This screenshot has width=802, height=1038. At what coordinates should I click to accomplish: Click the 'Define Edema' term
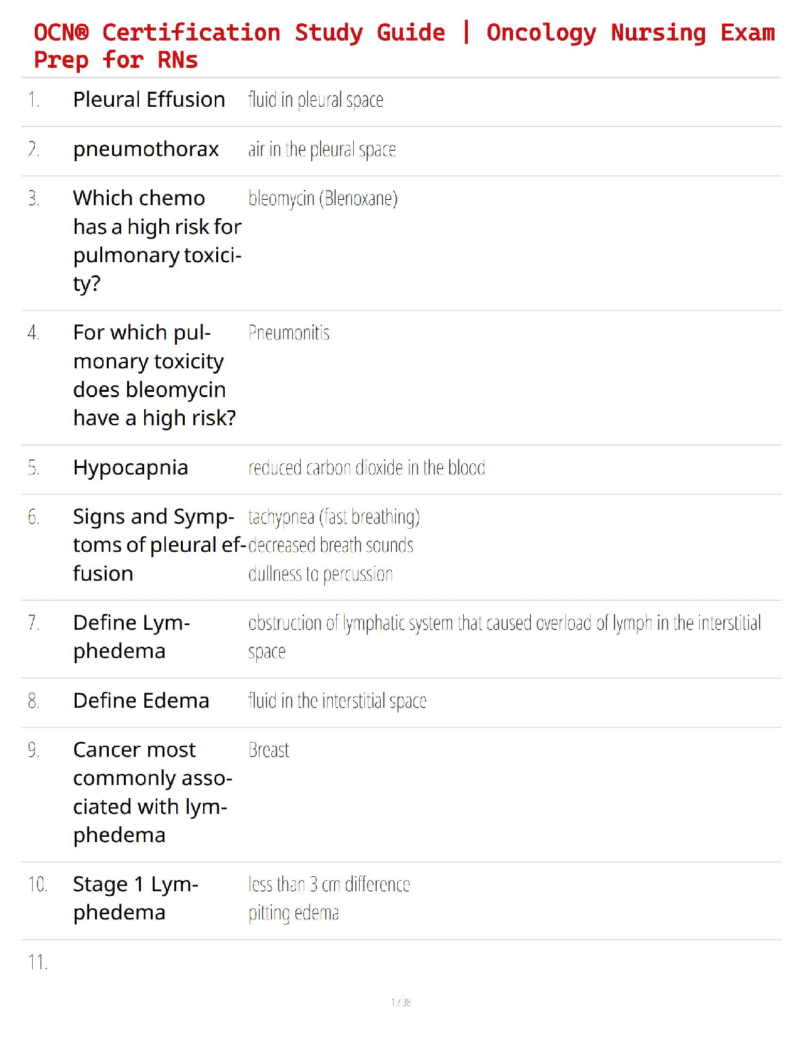[141, 701]
